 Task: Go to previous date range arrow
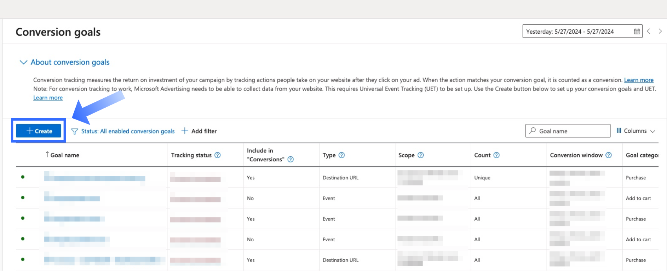tap(649, 31)
